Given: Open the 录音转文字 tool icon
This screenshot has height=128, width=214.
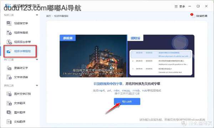Looking at the screenshot, I should 9,68.
